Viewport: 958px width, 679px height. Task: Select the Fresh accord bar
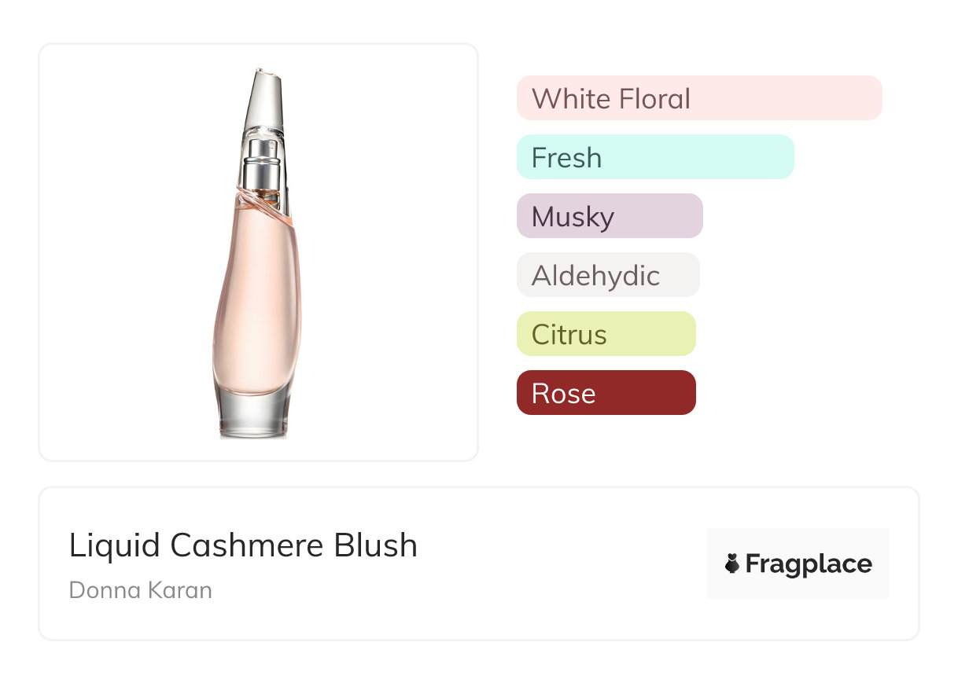(654, 157)
